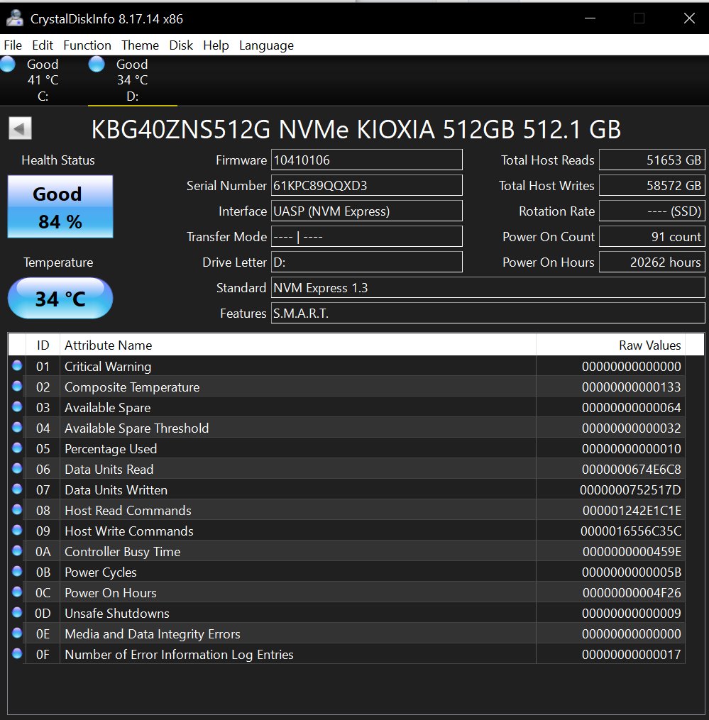Screen dimensions: 709x720
Task: Select the D: drive status orb
Action: [97, 65]
